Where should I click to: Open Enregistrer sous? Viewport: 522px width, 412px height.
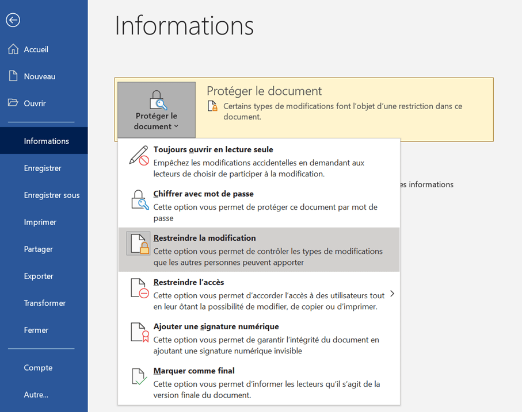(x=44, y=195)
